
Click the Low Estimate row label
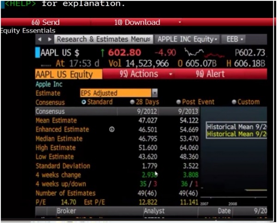pos(55,157)
